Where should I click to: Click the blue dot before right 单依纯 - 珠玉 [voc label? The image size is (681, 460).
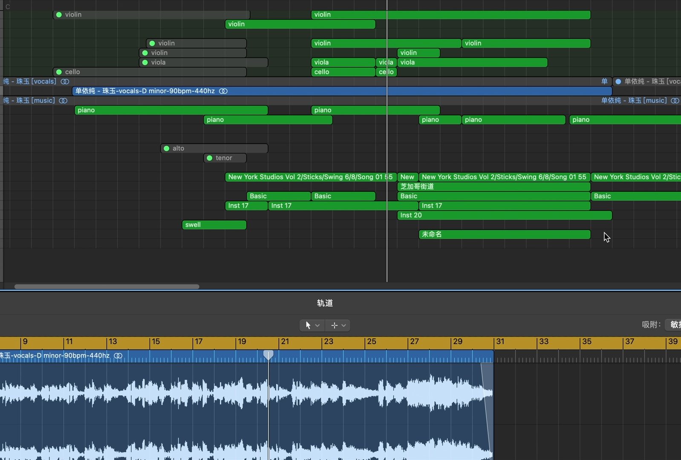pyautogui.click(x=618, y=81)
